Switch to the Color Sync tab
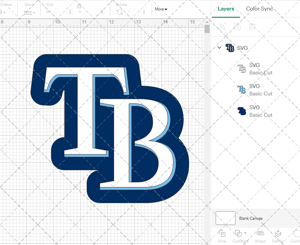This screenshot has height=245, width=300. pos(259,9)
